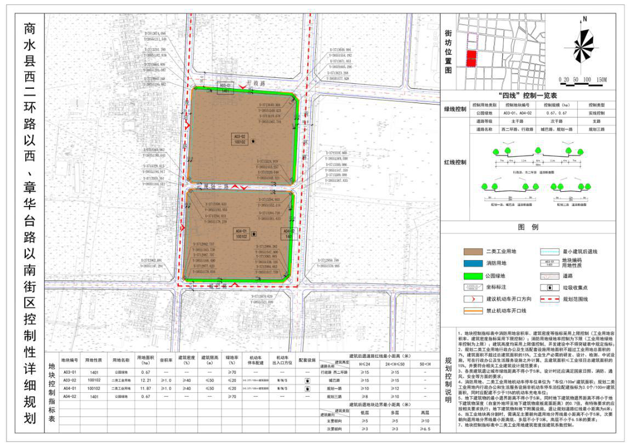This screenshot has width=631, height=446.
Task: Click the 主干路 cell in the road grade row
Action: tap(517, 121)
